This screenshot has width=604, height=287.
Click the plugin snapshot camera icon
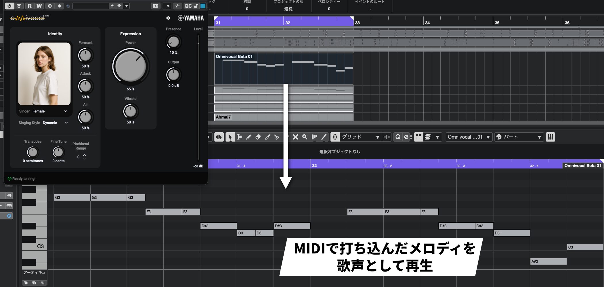tap(155, 6)
